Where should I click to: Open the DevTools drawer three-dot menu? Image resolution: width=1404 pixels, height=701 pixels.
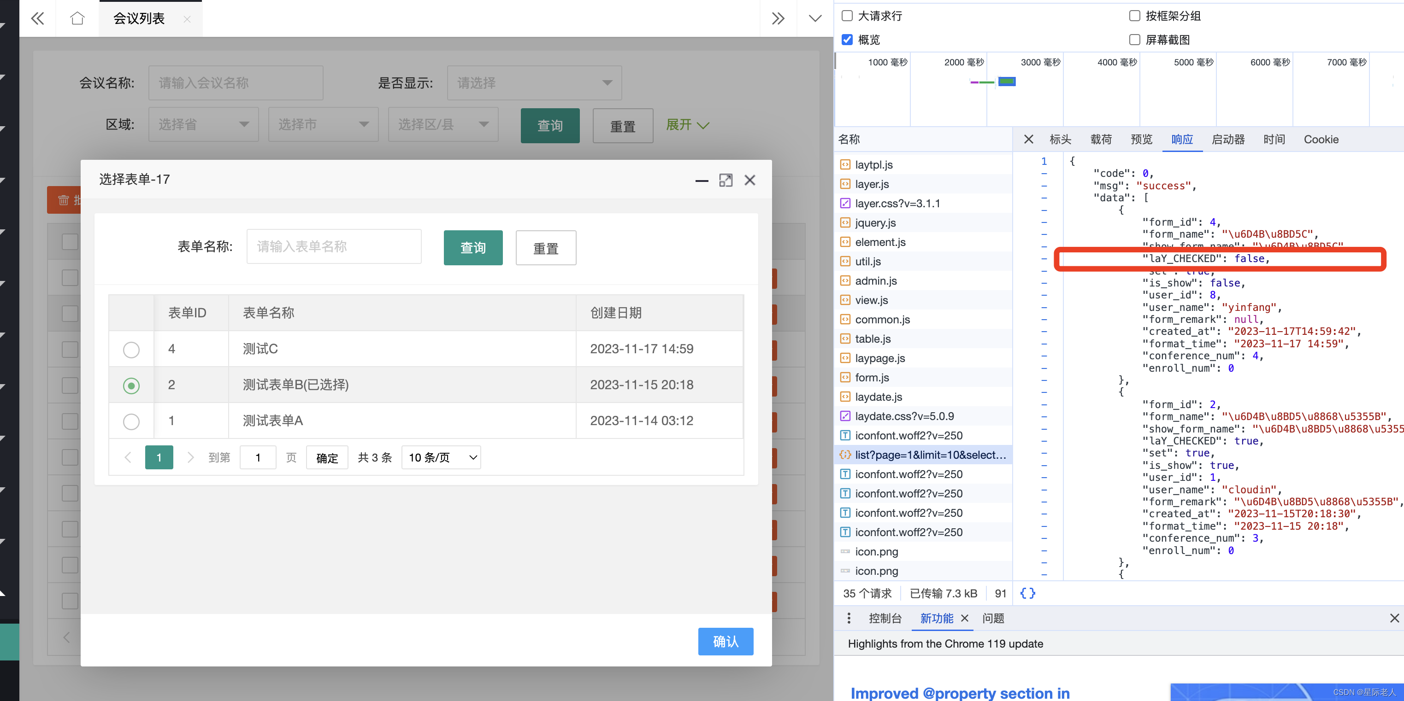(849, 618)
